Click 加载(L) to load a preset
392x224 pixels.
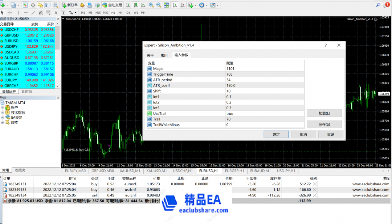click(x=324, y=113)
